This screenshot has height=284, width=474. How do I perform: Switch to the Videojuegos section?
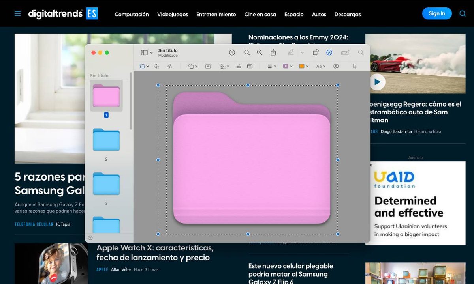173,14
